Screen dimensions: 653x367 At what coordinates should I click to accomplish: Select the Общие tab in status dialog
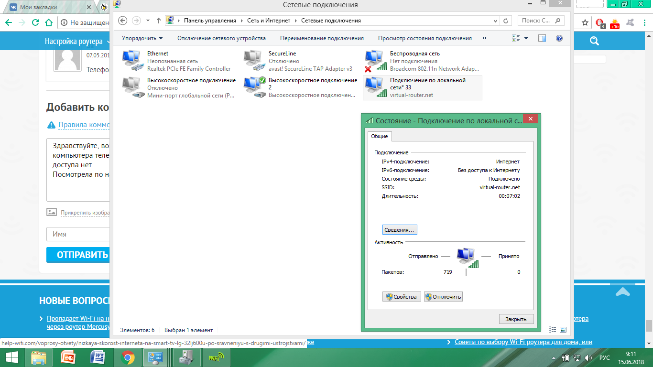[x=380, y=136]
